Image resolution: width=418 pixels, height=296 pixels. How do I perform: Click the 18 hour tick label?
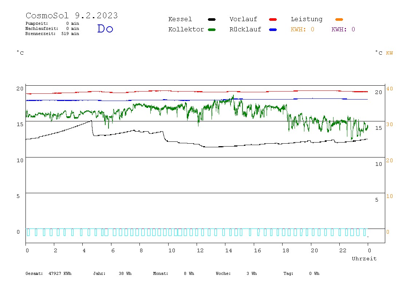[x=285, y=251]
